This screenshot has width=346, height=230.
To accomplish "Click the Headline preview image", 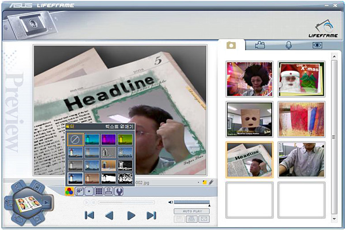I will 121,110.
